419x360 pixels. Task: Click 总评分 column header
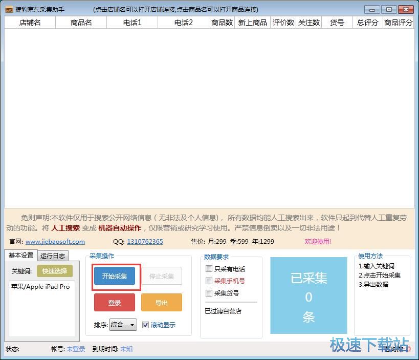(x=368, y=23)
